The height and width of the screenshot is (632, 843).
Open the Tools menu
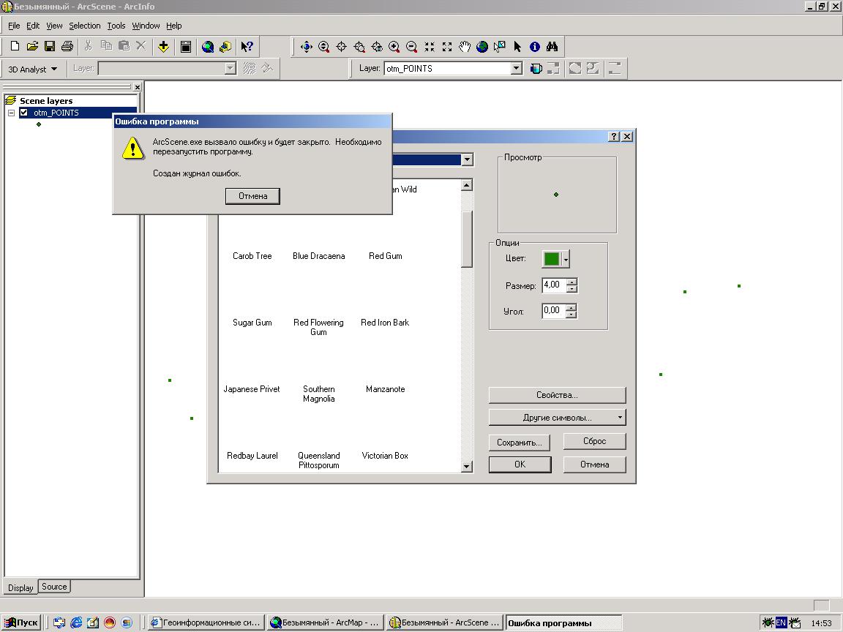(116, 26)
